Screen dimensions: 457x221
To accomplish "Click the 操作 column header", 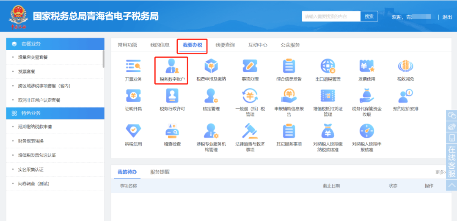I will (x=429, y=186).
